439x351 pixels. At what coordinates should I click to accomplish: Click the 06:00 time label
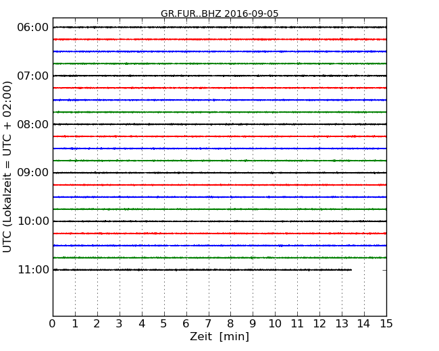coord(33,28)
